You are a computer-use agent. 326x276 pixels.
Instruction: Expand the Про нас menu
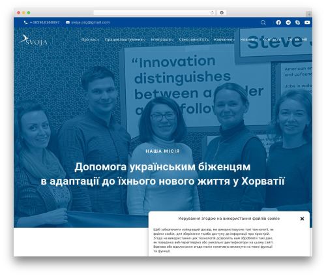point(90,40)
